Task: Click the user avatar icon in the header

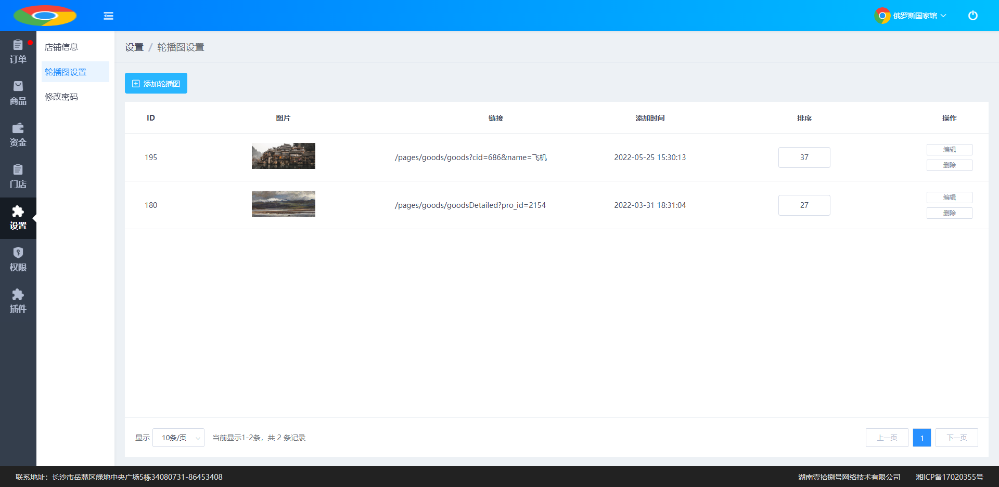Action: click(x=882, y=16)
